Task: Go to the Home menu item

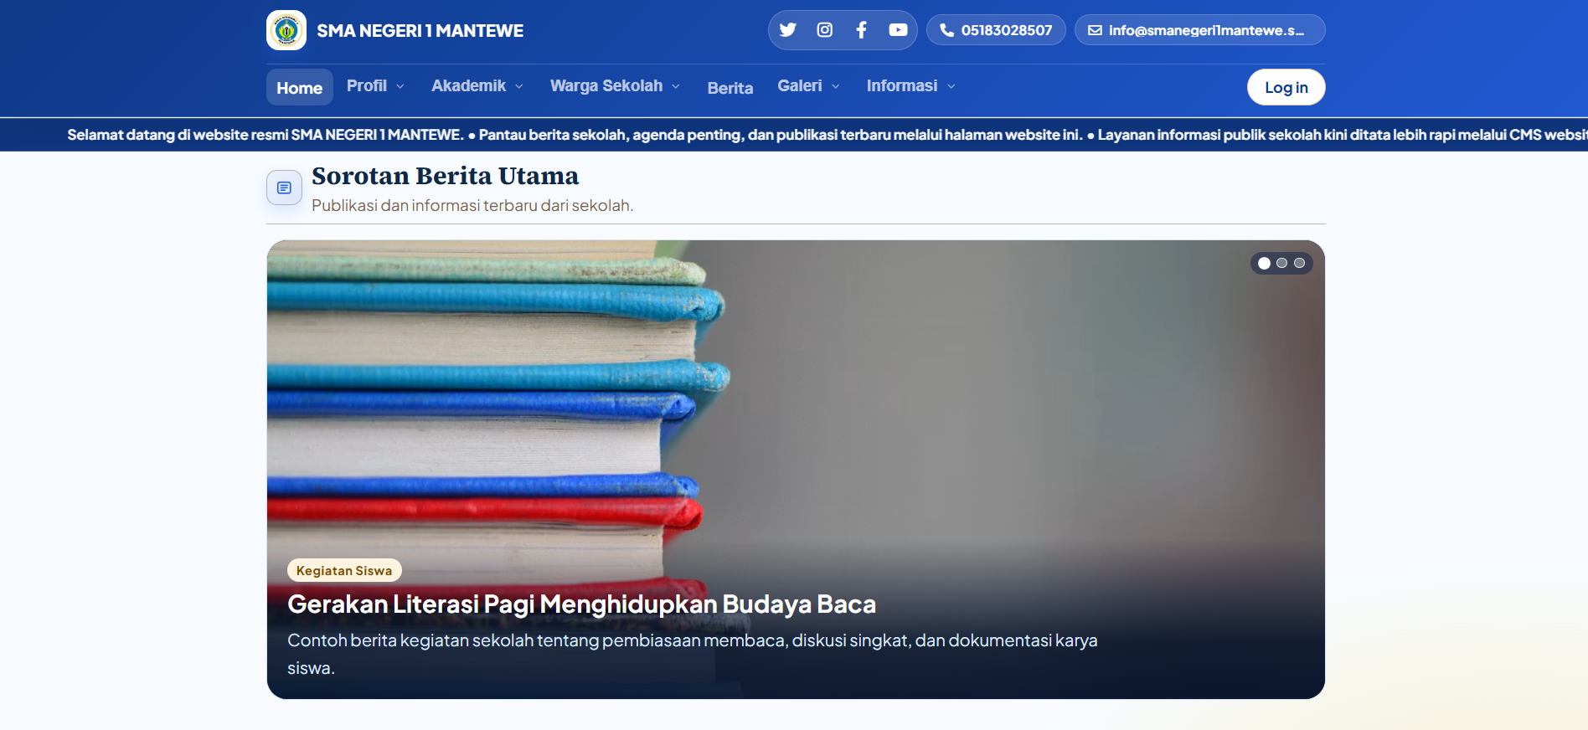Action: [300, 87]
